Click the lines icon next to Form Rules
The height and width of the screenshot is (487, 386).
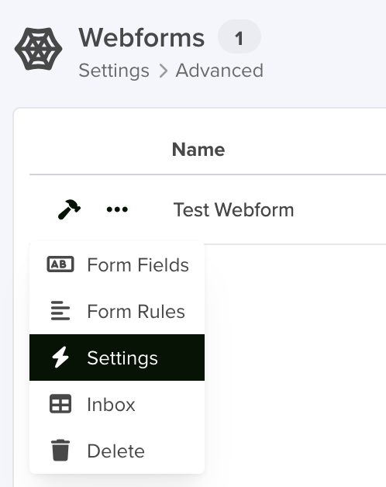[60, 311]
